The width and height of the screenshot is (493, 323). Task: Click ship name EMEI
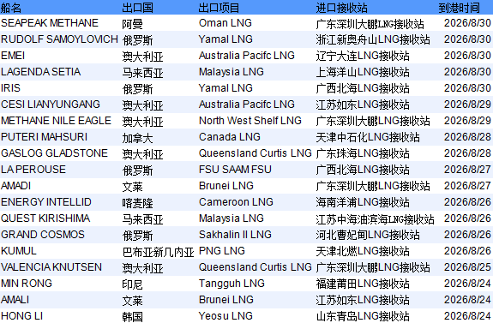[13, 56]
